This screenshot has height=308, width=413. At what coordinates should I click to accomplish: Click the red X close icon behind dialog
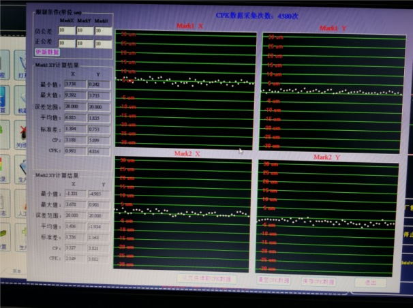[x=22, y=129]
